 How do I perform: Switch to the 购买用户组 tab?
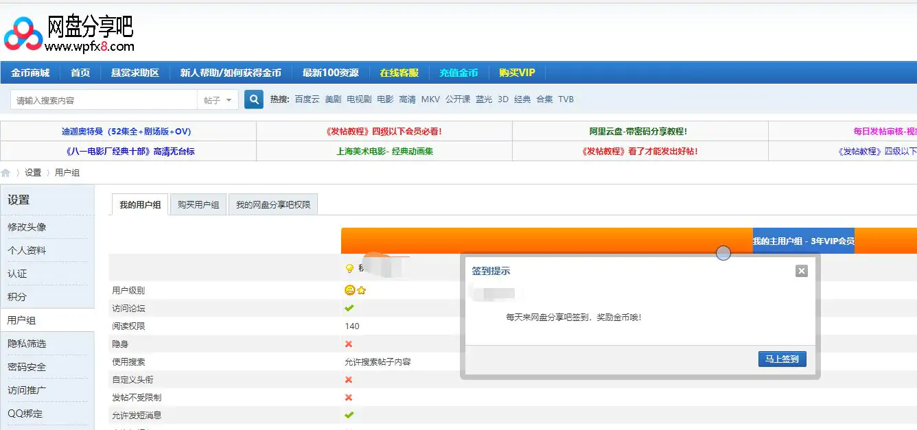(198, 204)
